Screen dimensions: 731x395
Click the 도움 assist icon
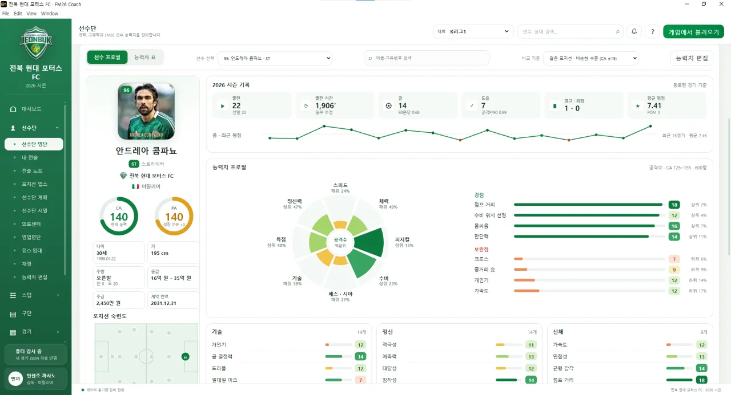471,106
